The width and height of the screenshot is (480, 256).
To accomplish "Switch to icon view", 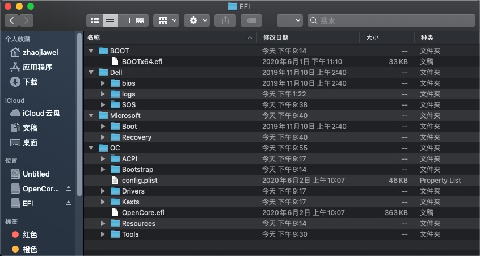I will (x=95, y=20).
